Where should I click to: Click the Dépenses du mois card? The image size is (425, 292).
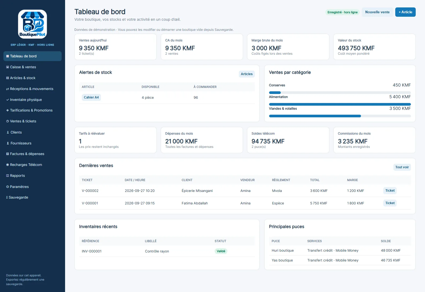point(202,140)
